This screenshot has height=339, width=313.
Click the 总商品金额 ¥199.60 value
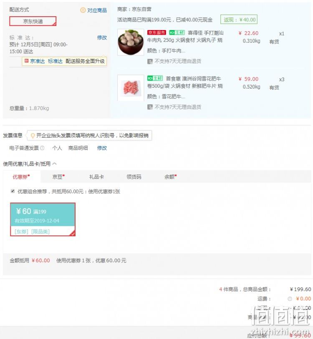300,289
